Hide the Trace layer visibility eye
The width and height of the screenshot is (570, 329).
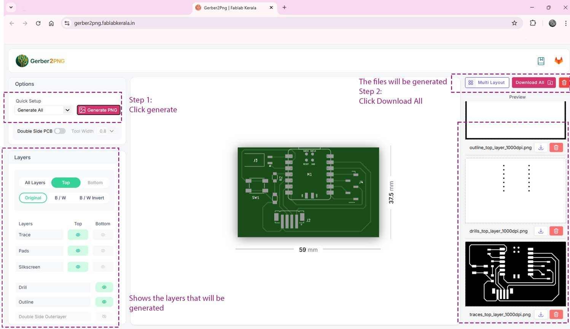(x=78, y=235)
